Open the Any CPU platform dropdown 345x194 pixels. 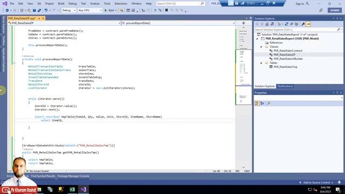[x=90, y=10]
